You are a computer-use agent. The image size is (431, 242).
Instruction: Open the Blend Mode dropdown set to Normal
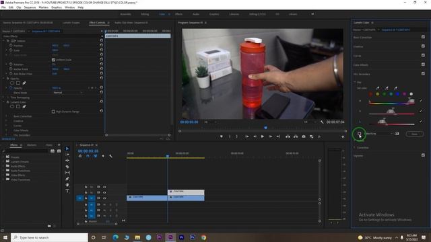(67, 93)
